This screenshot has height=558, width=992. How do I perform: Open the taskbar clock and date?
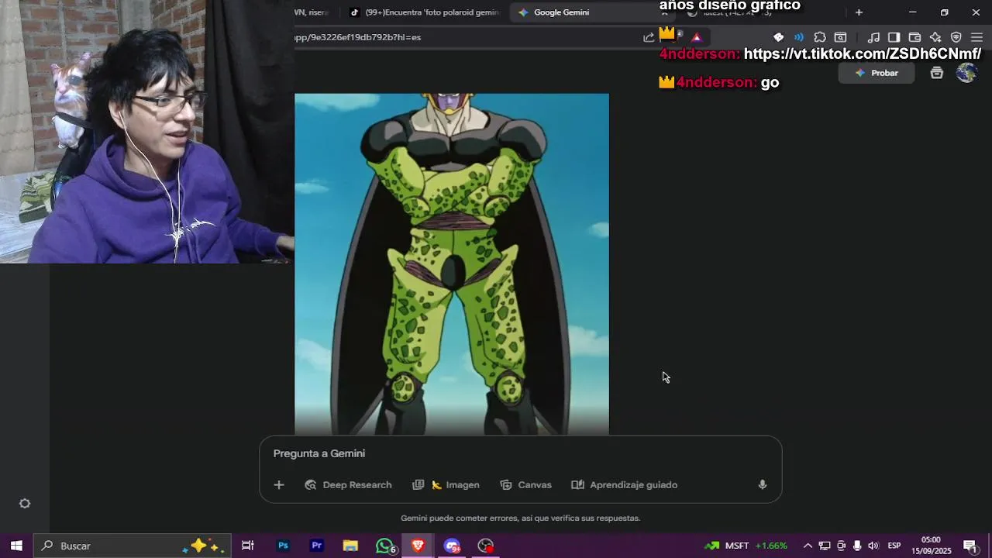tap(931, 546)
